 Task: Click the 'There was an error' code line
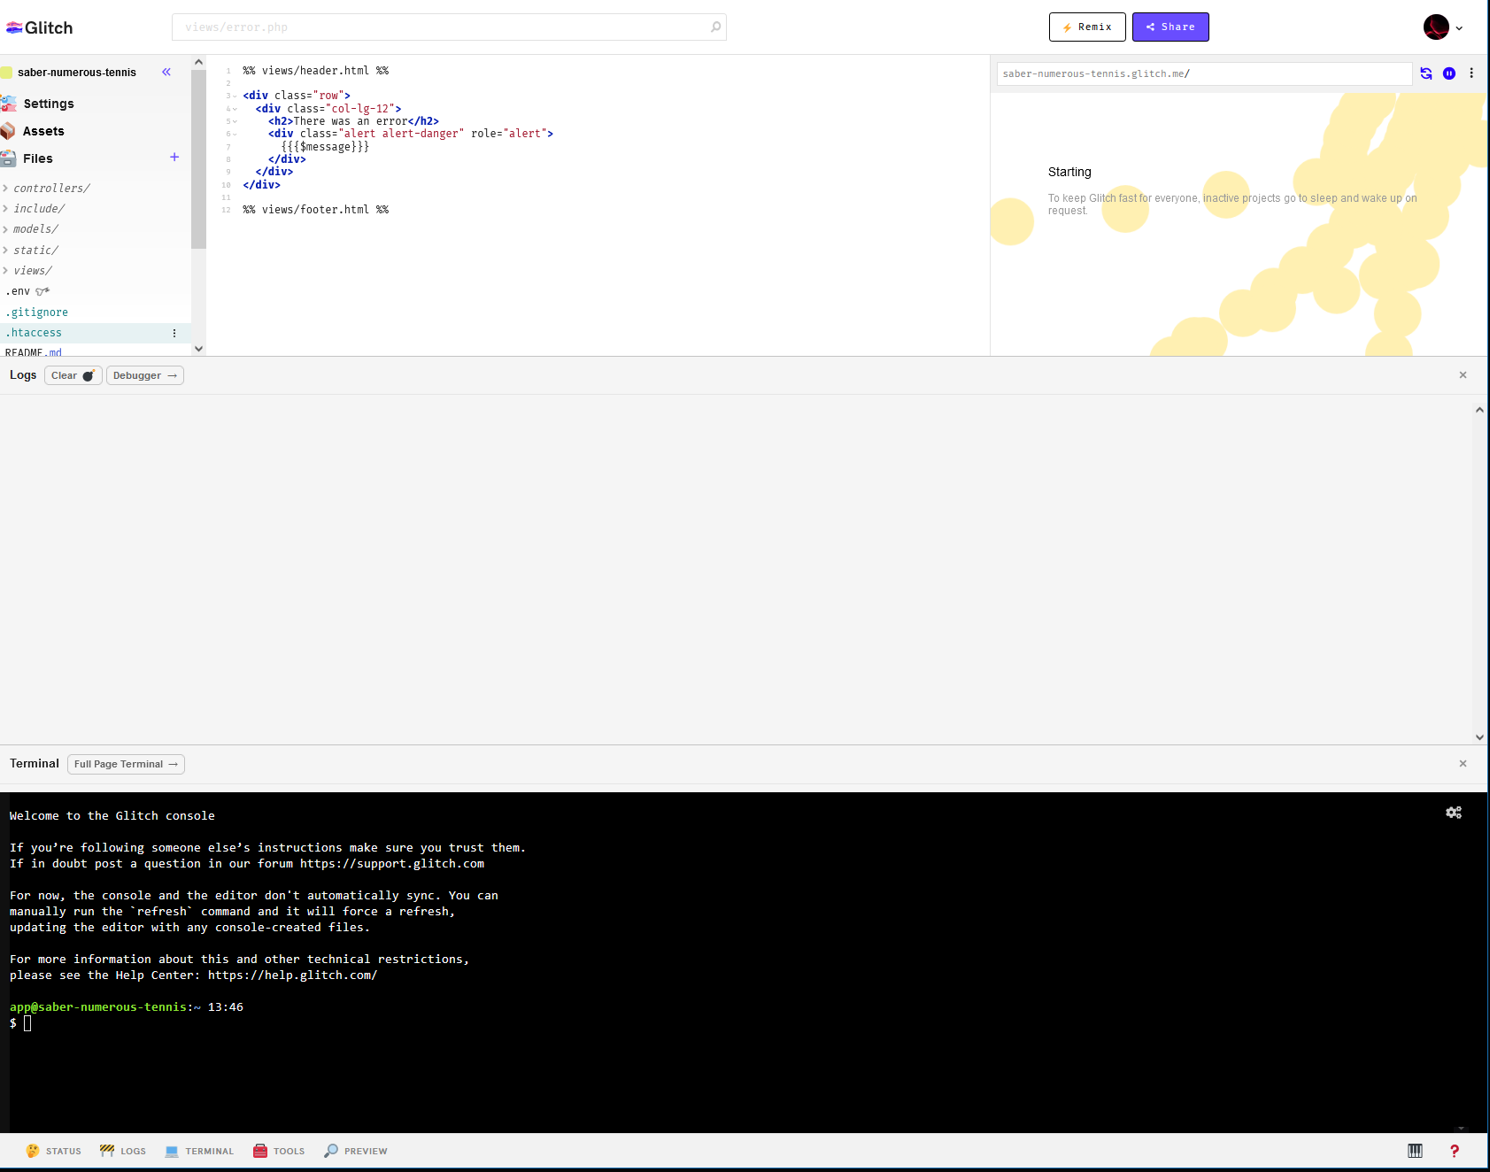point(353,121)
